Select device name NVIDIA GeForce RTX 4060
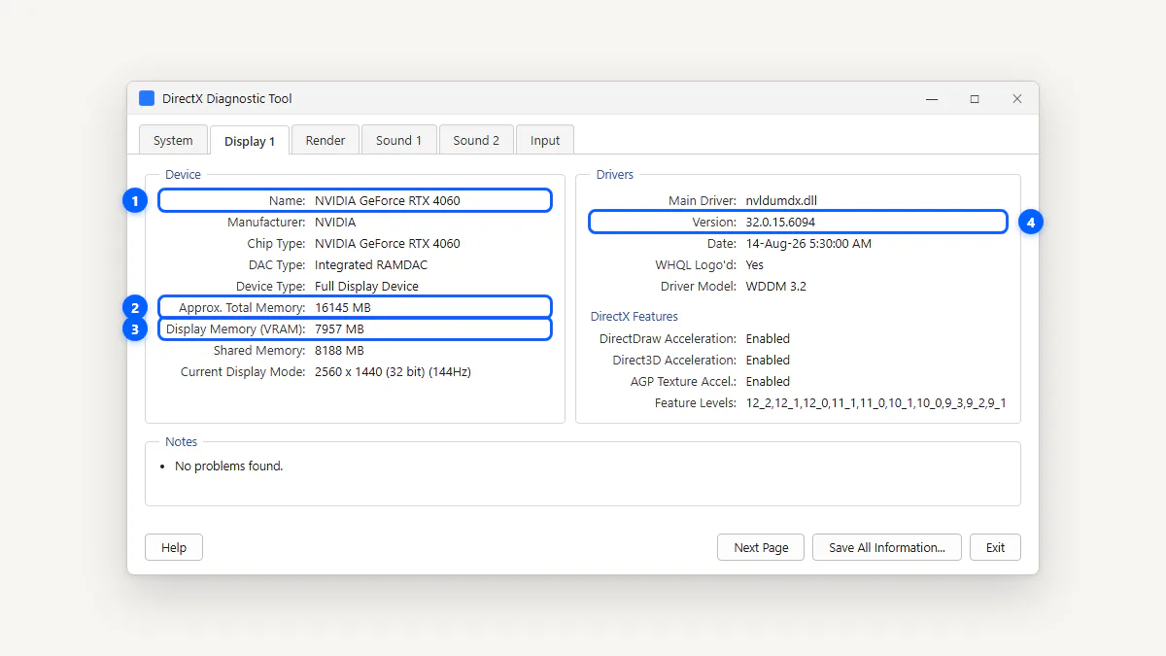Image resolution: width=1166 pixels, height=656 pixels. click(388, 200)
